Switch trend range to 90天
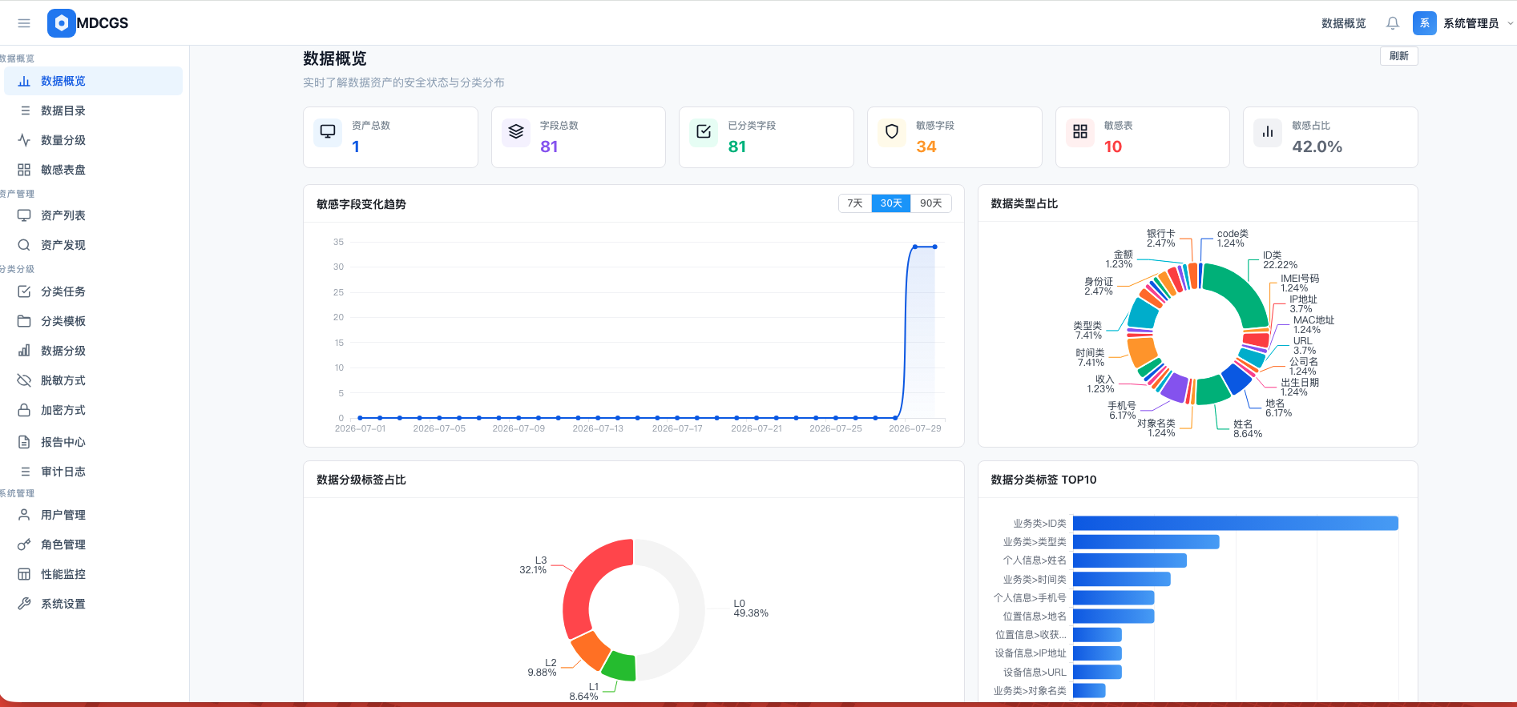Image resolution: width=1517 pixels, height=707 pixels. click(x=930, y=203)
